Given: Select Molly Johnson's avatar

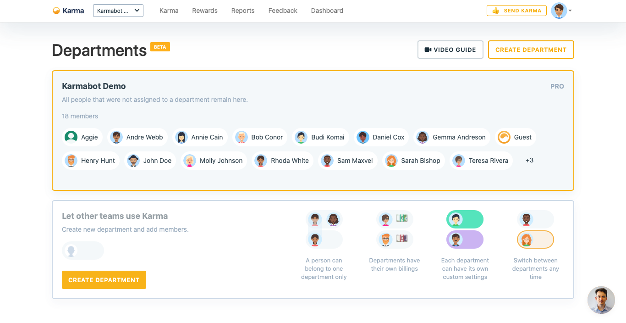Looking at the screenshot, I should coord(190,161).
